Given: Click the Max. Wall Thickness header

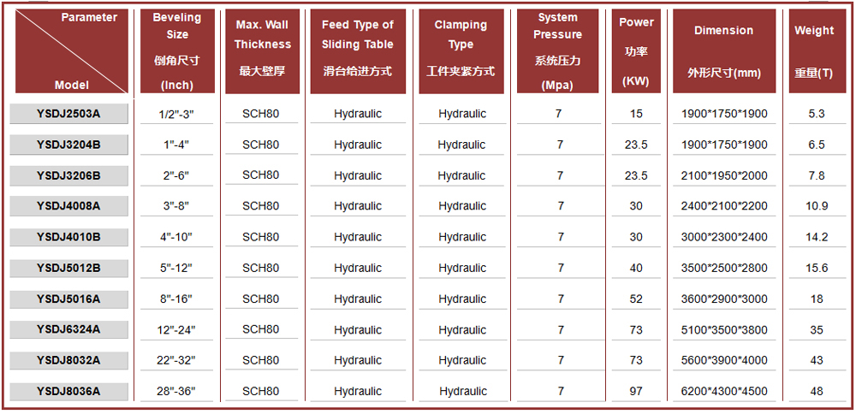Looking at the screenshot, I should click(263, 50).
